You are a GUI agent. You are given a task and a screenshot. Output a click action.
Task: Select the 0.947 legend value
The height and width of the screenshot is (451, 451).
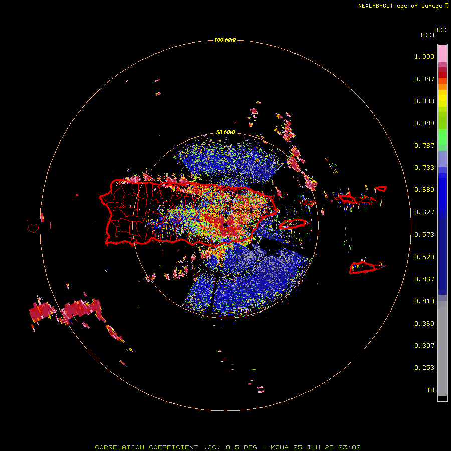click(x=424, y=79)
